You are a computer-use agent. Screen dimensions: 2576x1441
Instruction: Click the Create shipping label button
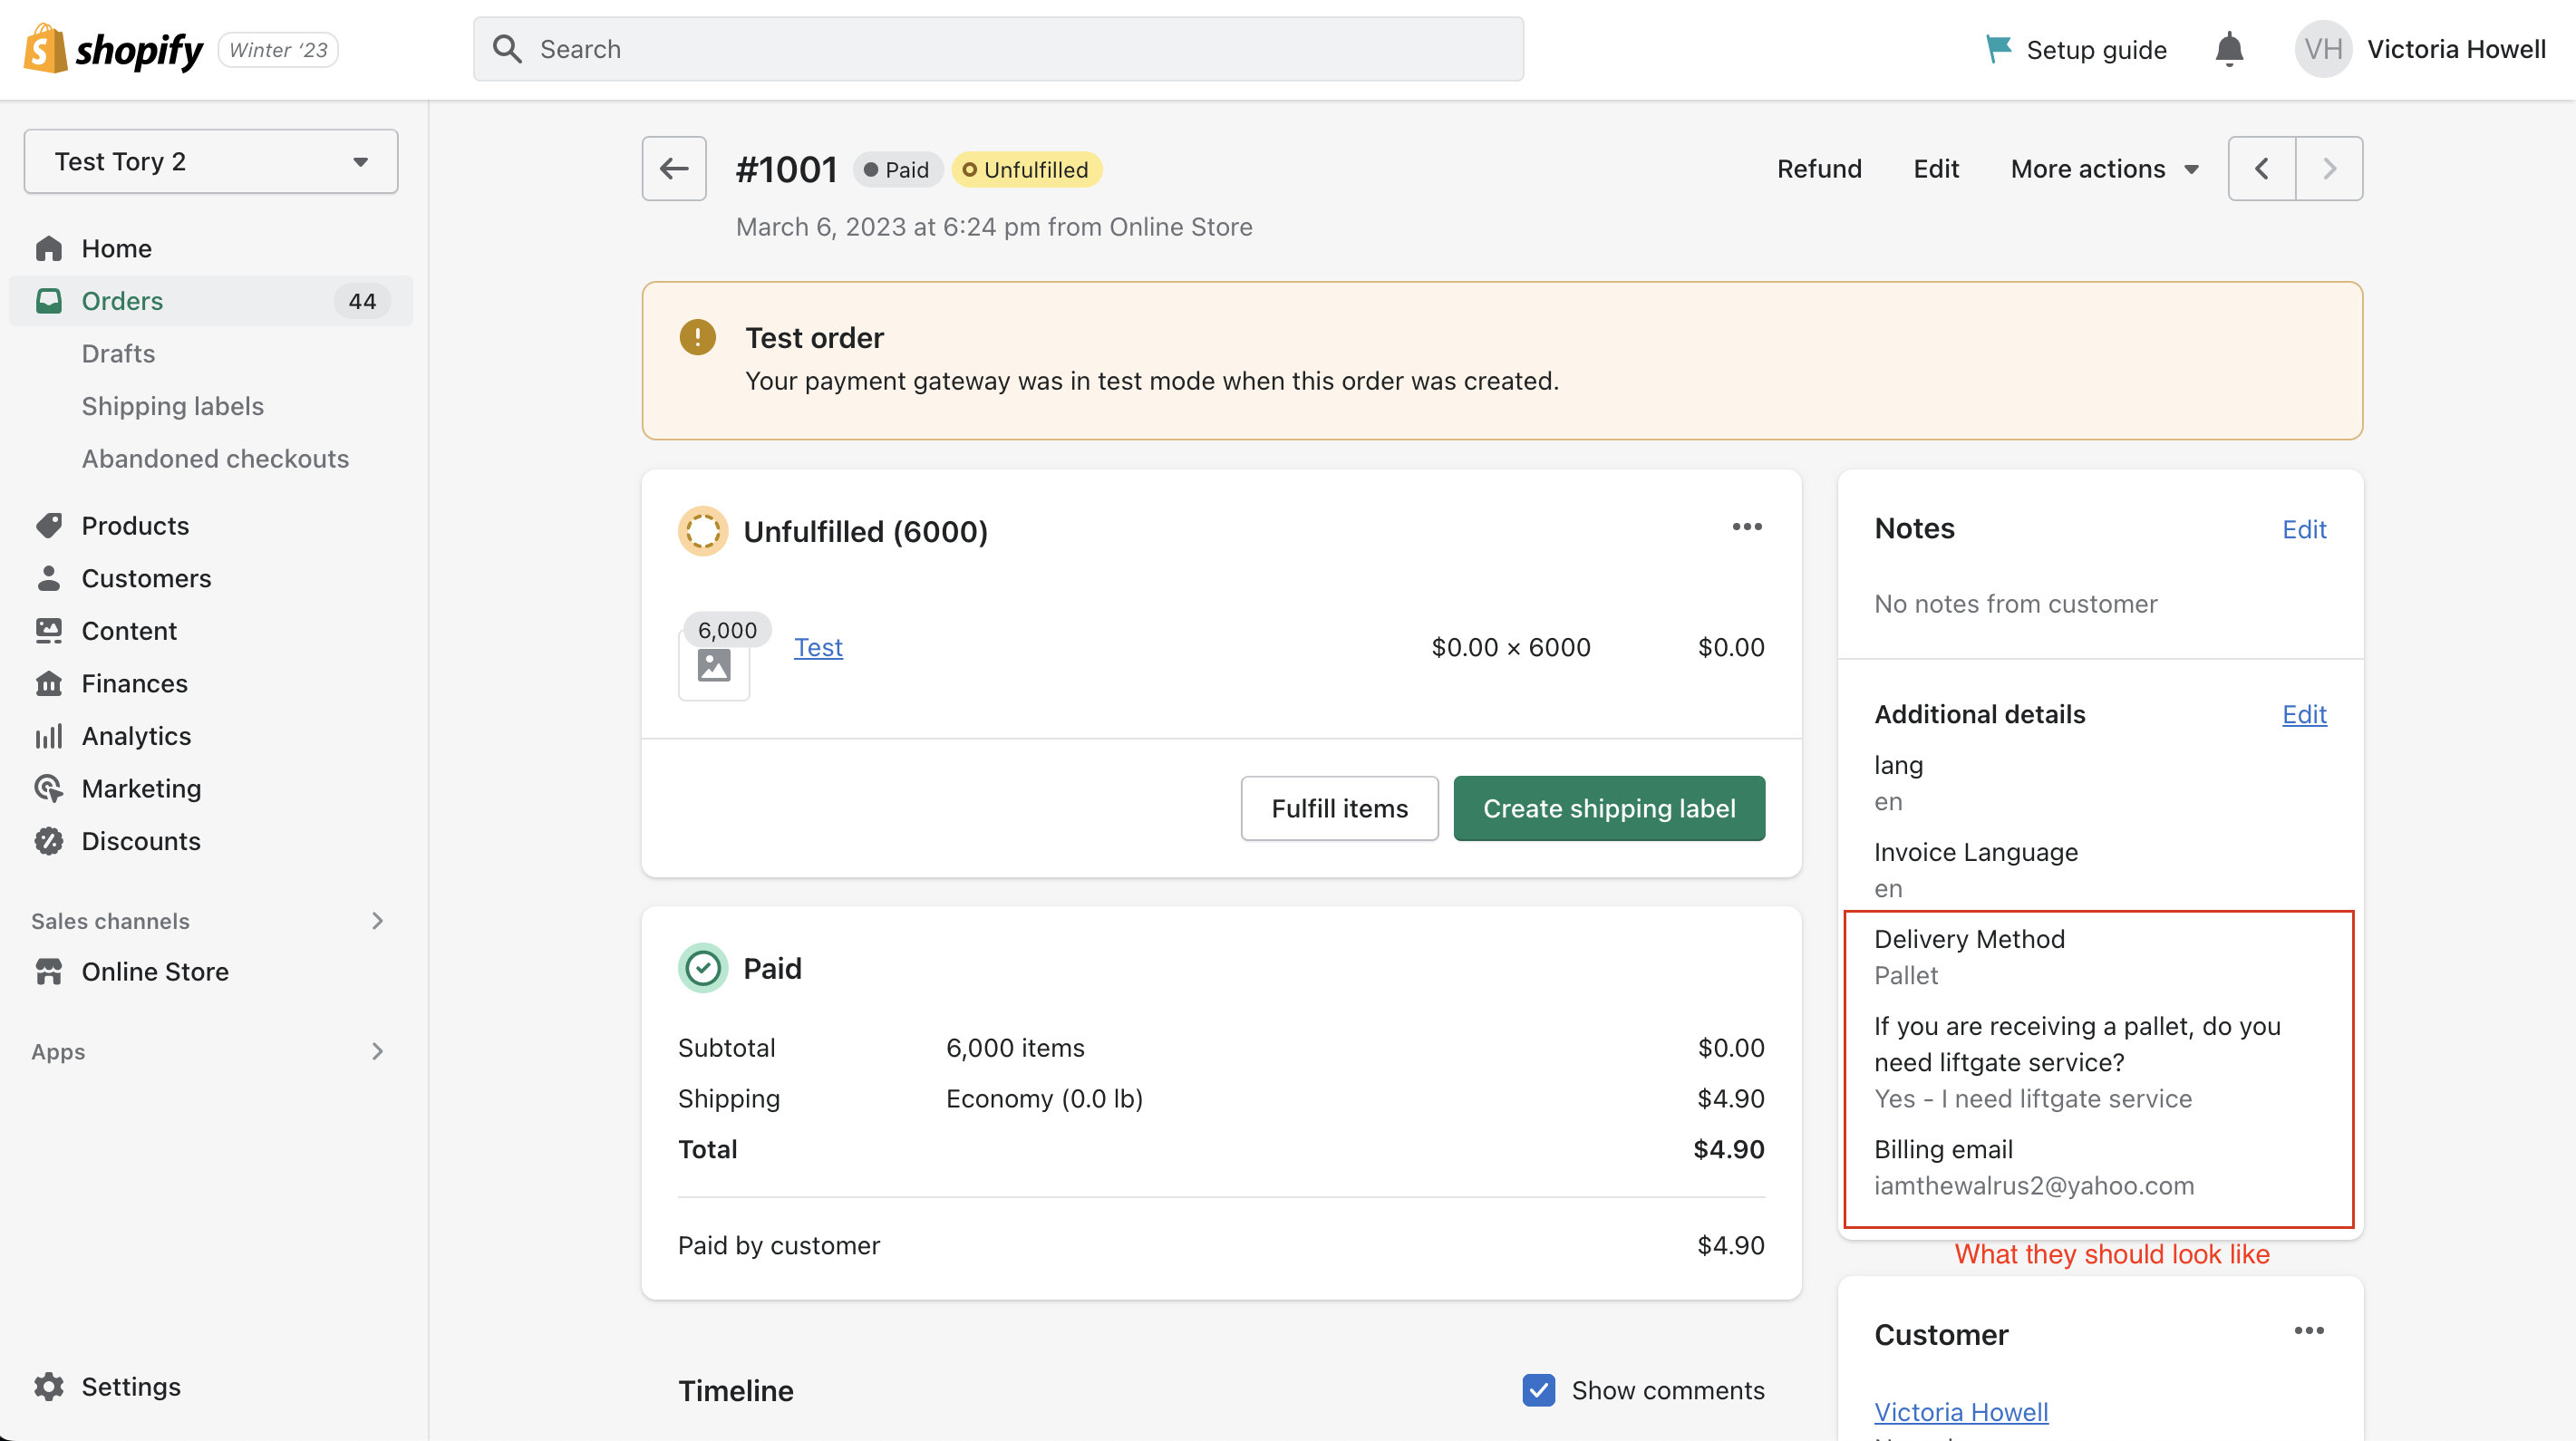(x=1608, y=808)
